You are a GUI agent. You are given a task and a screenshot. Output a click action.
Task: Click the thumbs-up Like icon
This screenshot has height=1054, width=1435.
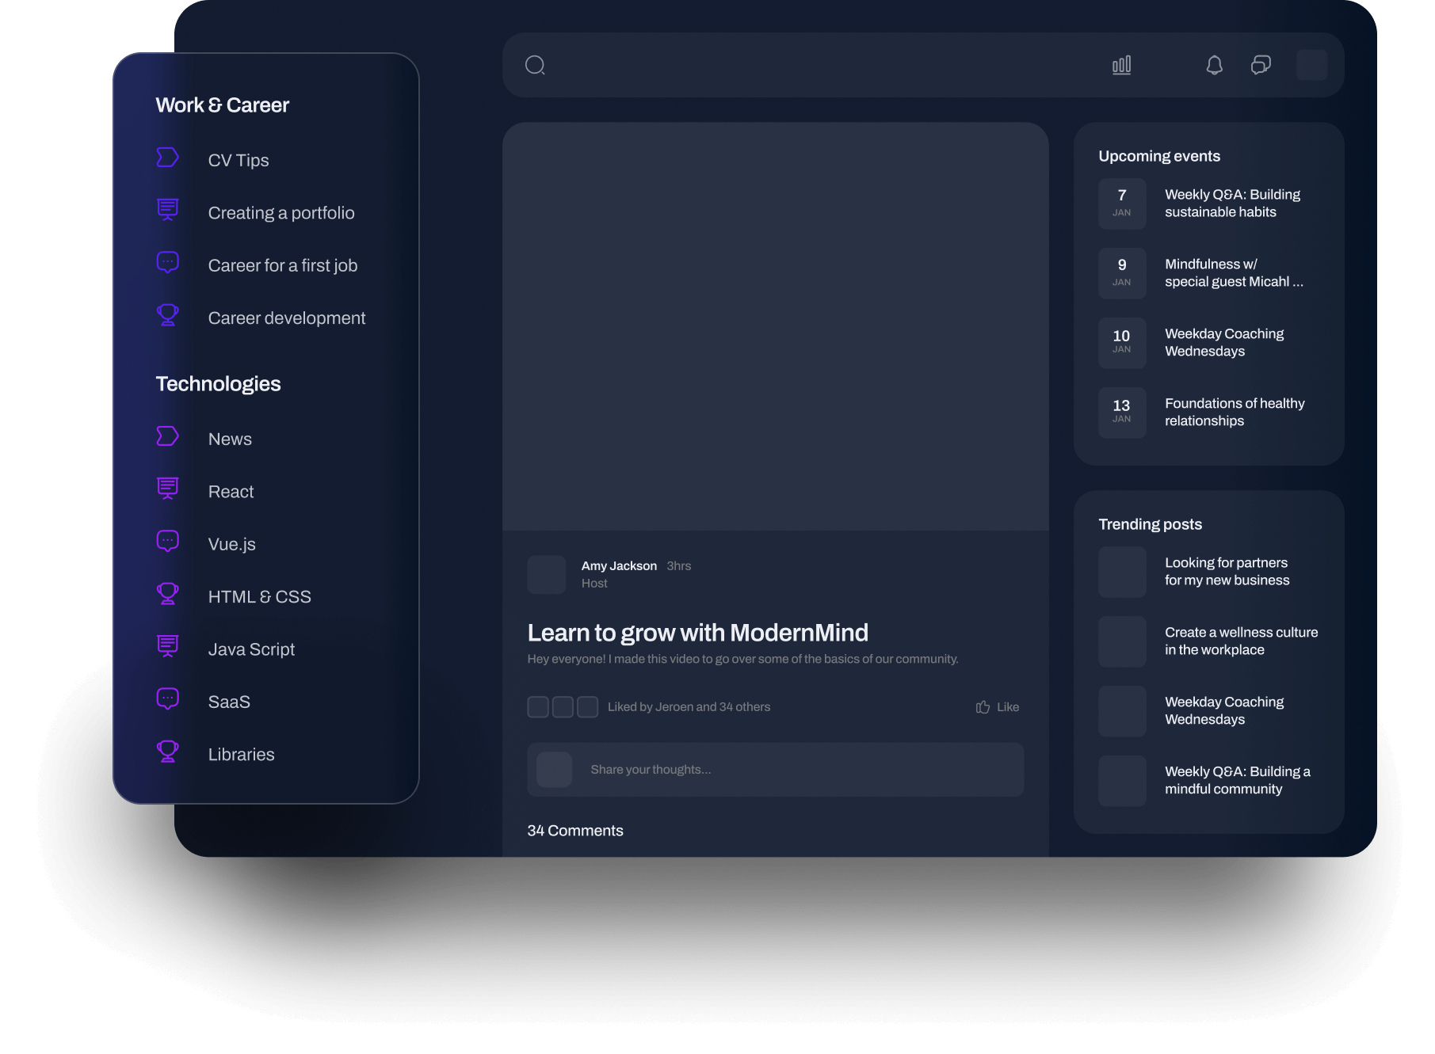pos(983,707)
